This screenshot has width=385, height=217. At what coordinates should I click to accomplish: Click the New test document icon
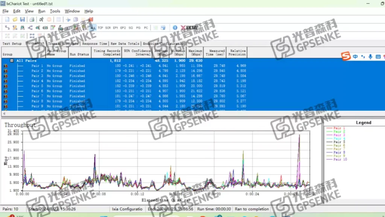coord(8,19)
